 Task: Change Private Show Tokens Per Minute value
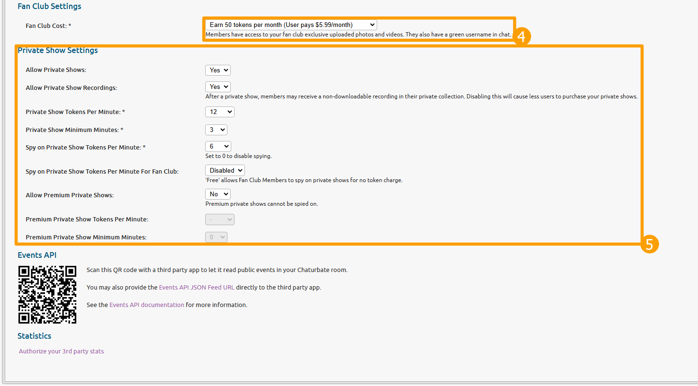[219, 112]
